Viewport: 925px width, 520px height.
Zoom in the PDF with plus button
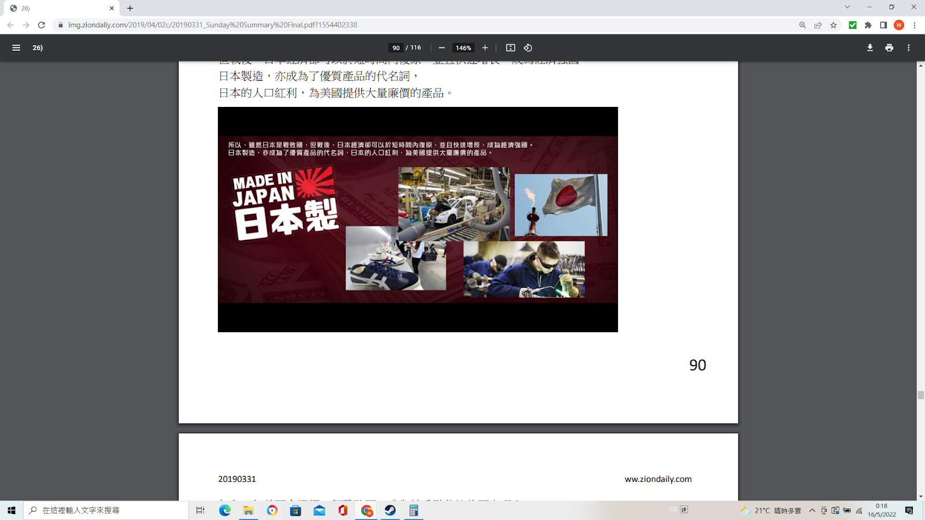(485, 48)
